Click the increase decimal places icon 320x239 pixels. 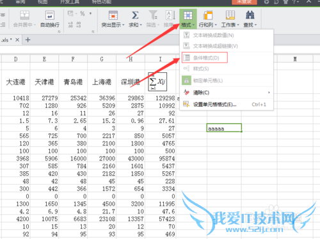coord(70,25)
